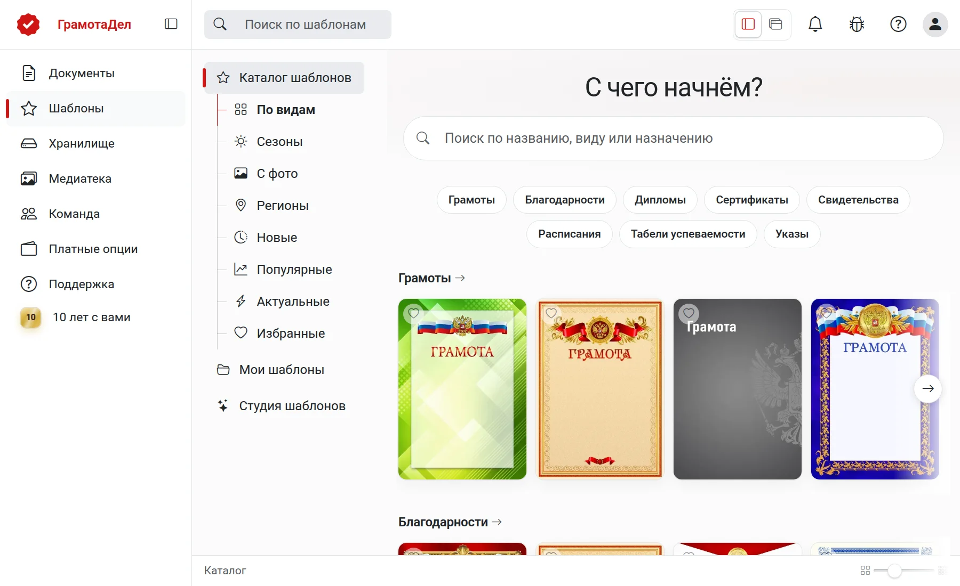Filter by Свидетельства chip
Viewport: 960px width, 586px height.
pos(858,200)
